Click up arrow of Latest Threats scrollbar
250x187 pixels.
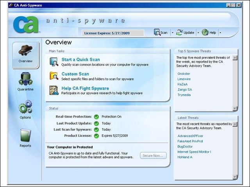[235, 124]
